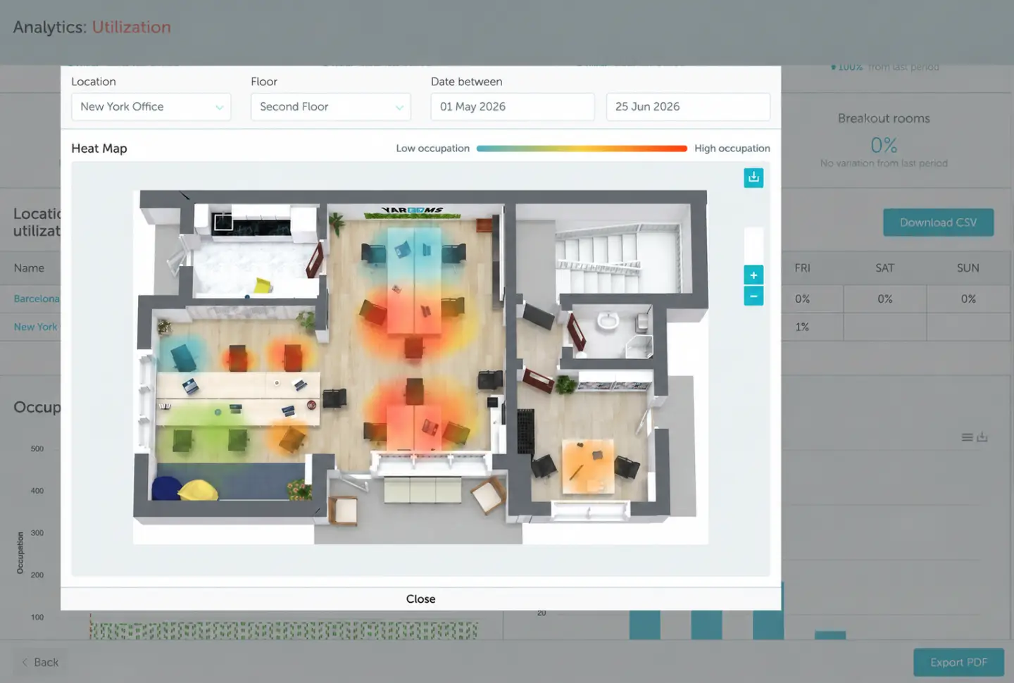Click the SUN column header
Screen dimensions: 1014x683
click(968, 268)
